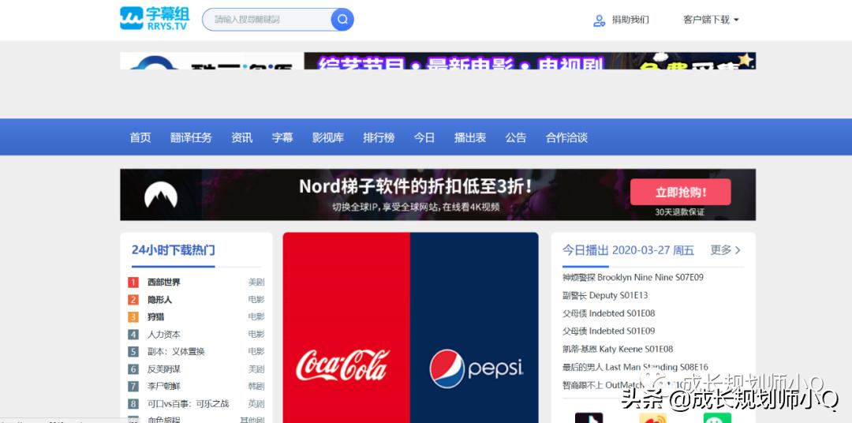
Task: Open 可口vs百事：可乐之战 entry
Action: click(188, 404)
